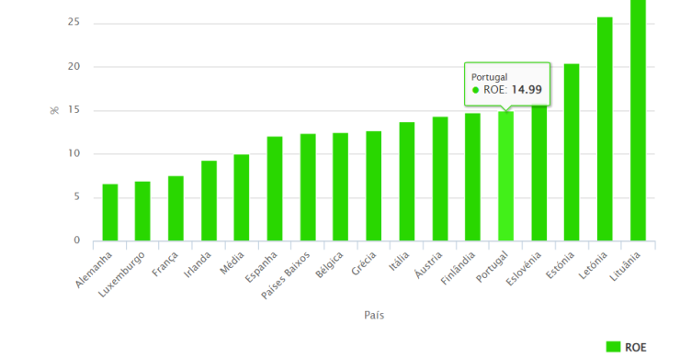Select the Espanha bar
Viewport: 680px width, 357px height.
pos(275,188)
